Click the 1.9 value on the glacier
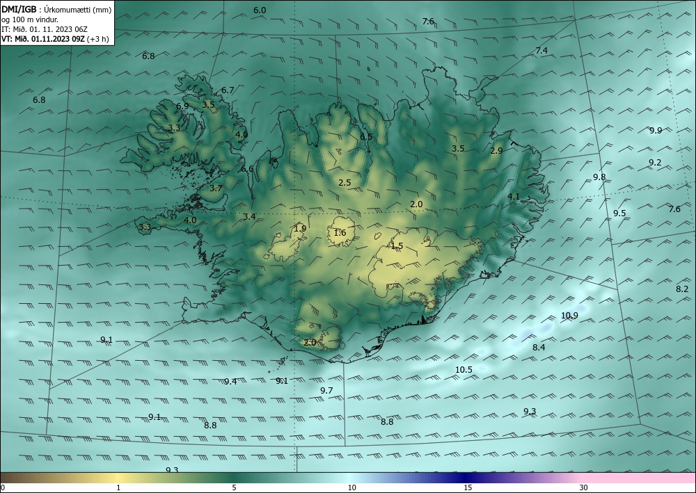This screenshot has height=493, width=696. tap(300, 229)
